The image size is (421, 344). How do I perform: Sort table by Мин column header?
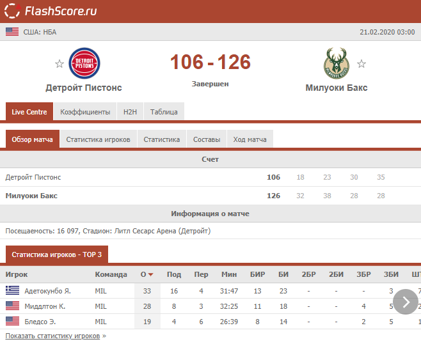(229, 274)
